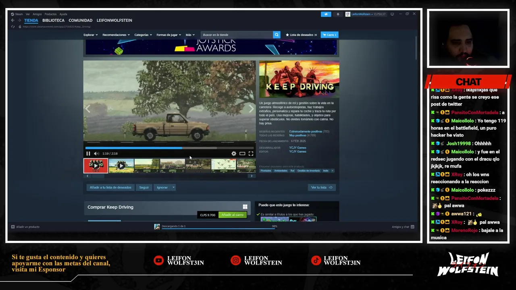This screenshot has height=290, width=516.
Task: Click 'Añadir un producto' at bottom left
Action: [x=25, y=227]
